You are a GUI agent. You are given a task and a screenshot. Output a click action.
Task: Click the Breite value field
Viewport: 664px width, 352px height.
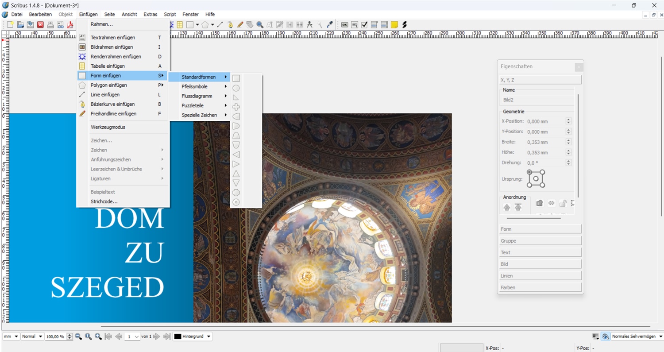545,142
